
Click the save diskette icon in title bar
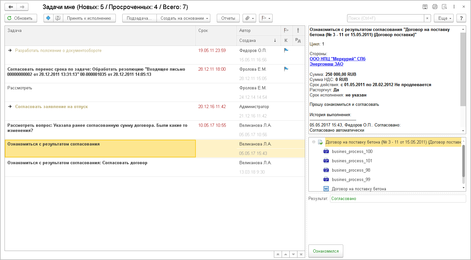tap(425, 7)
